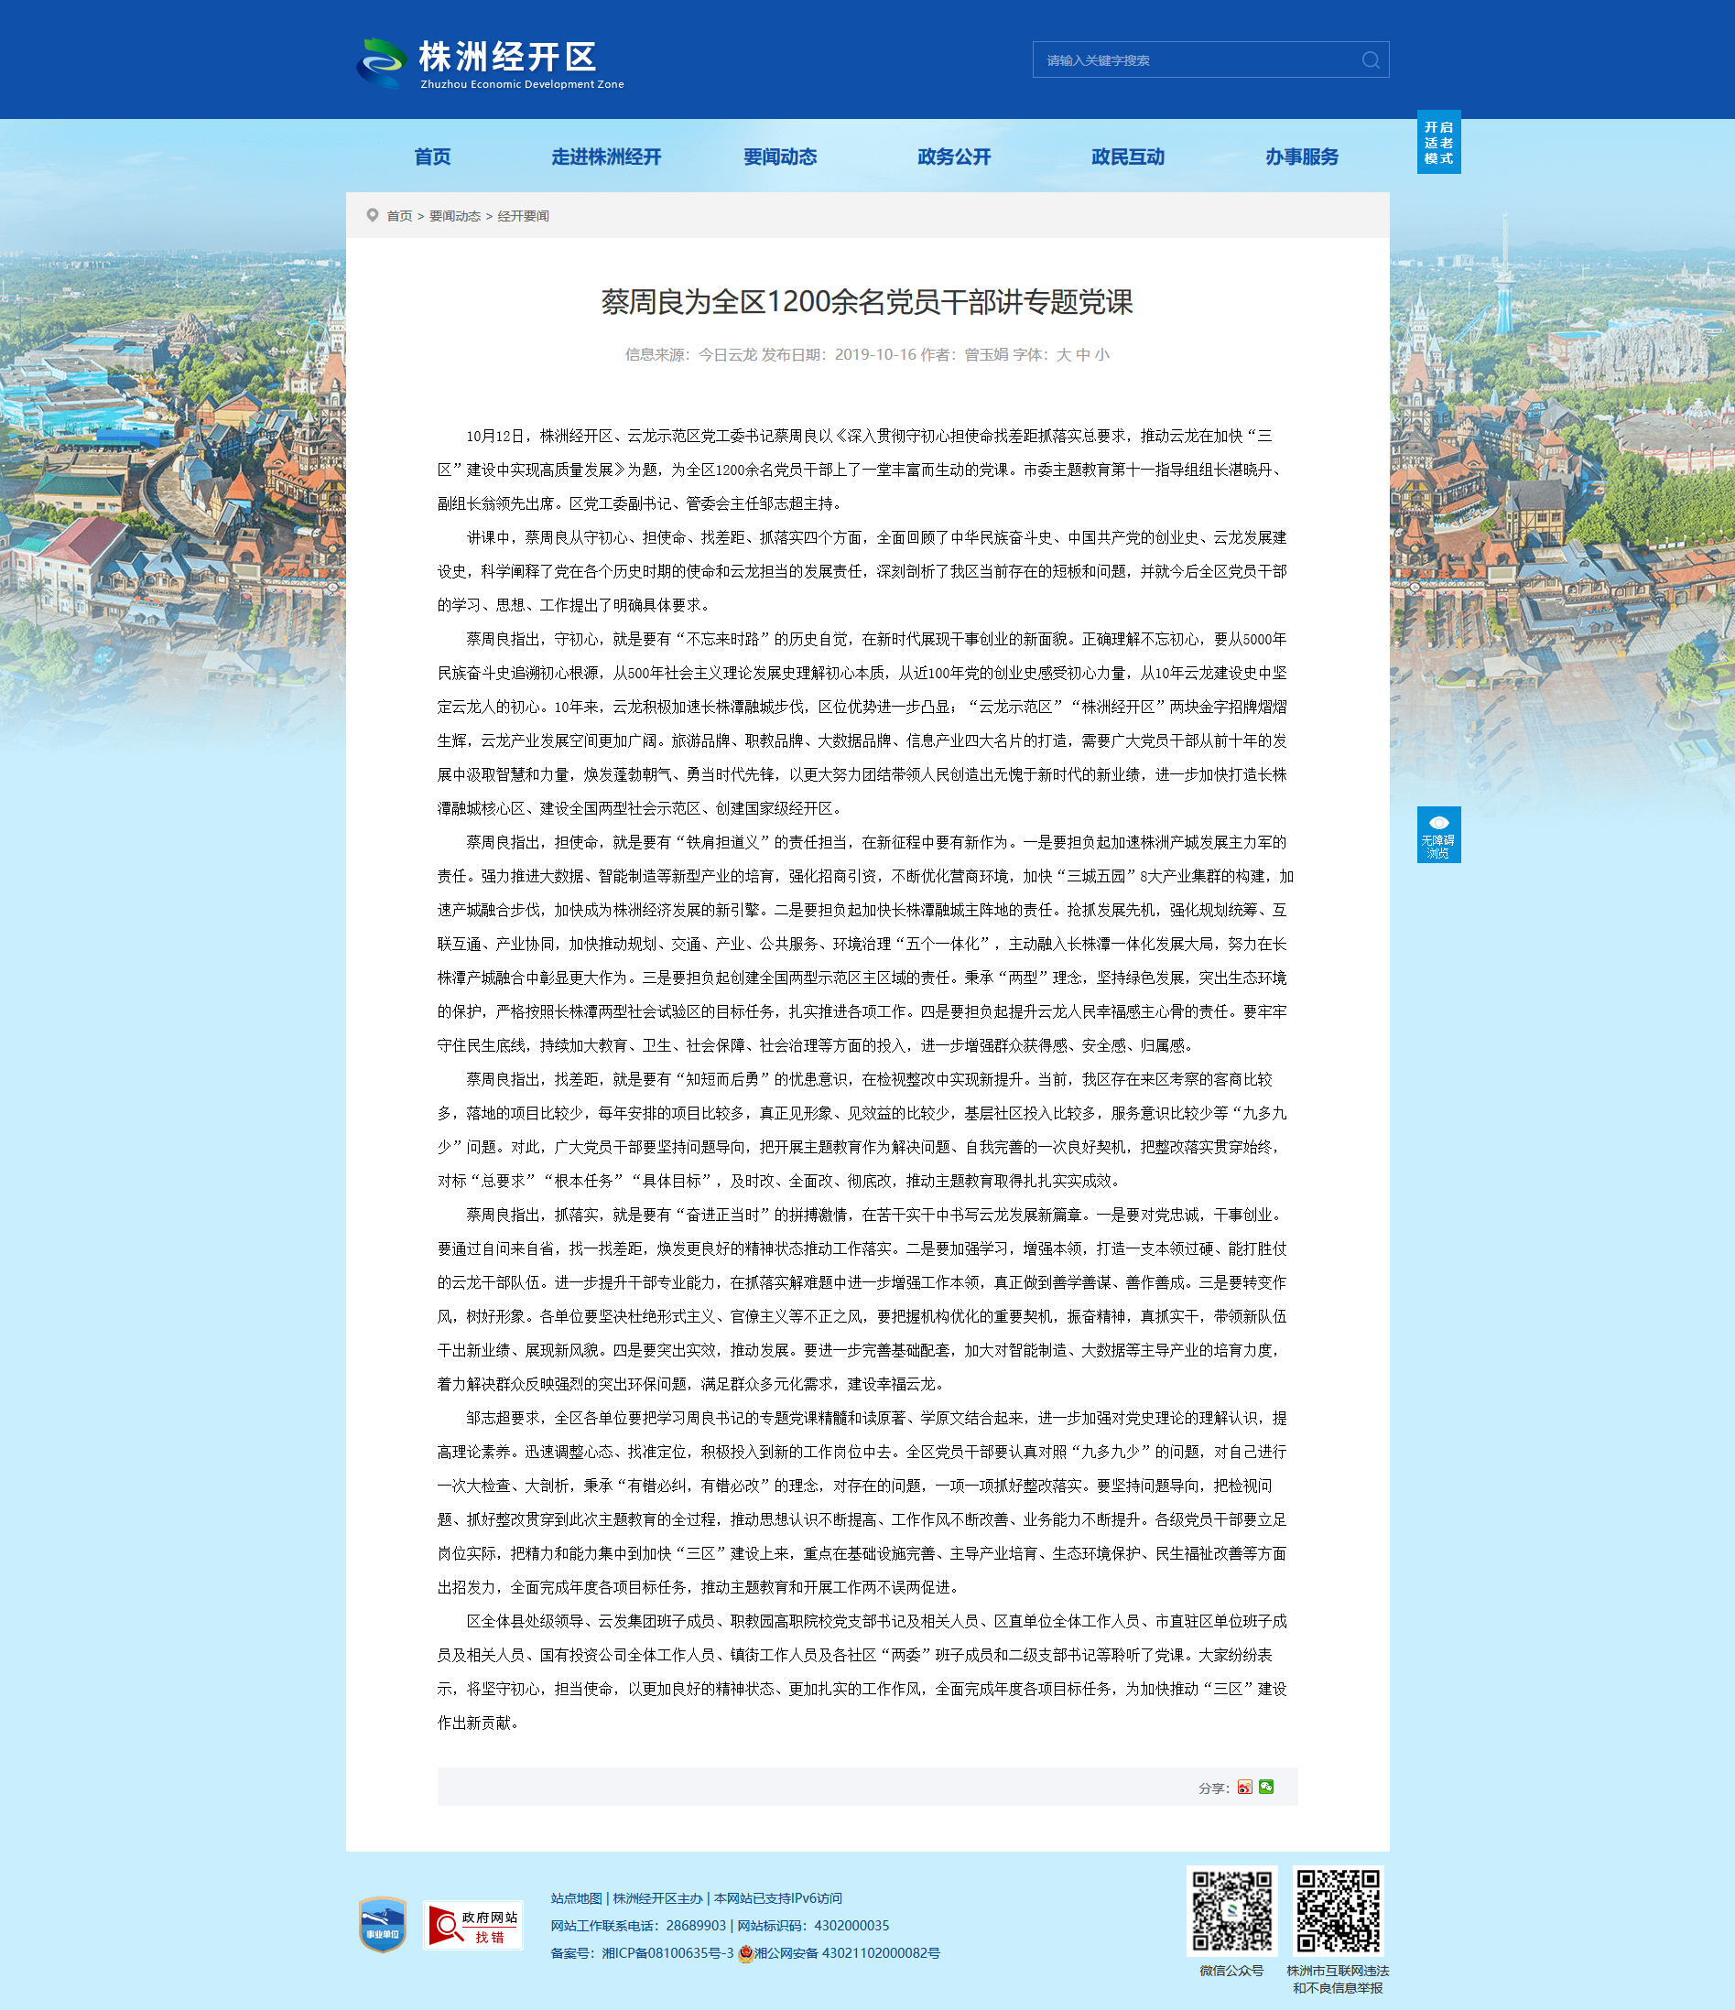Enable 开启适老模式 elderly mode

1438,143
